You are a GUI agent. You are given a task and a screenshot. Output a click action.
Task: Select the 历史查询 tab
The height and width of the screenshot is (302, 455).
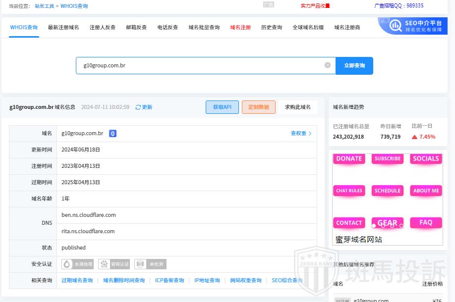[x=272, y=27]
